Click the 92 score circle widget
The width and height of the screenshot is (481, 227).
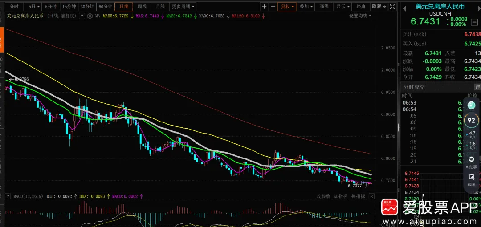point(471,121)
